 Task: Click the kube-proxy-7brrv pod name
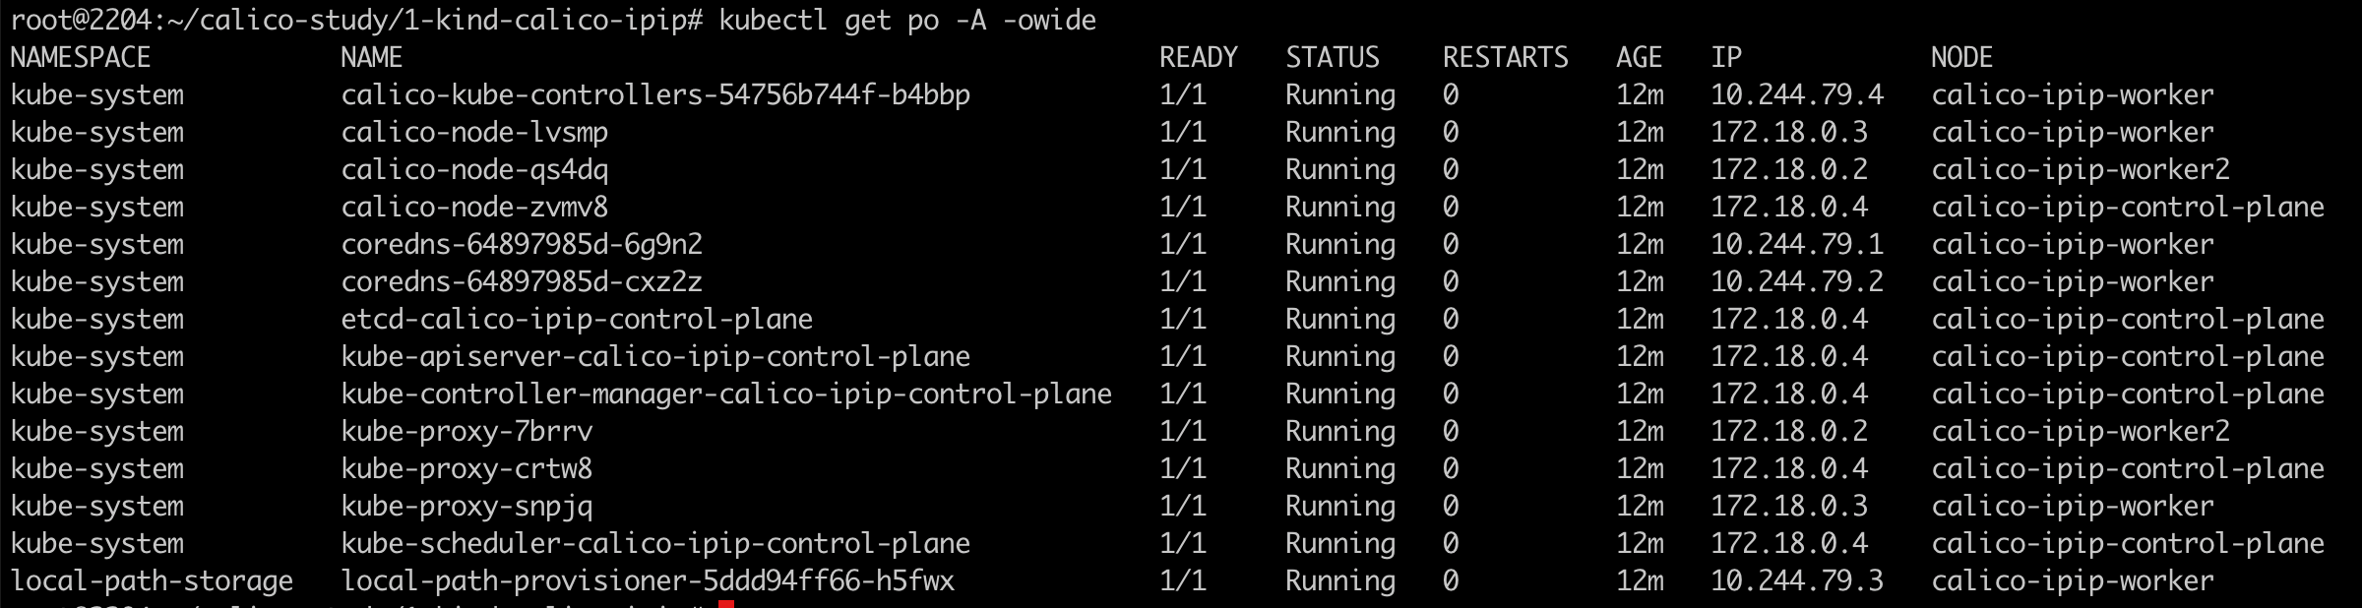click(x=466, y=432)
